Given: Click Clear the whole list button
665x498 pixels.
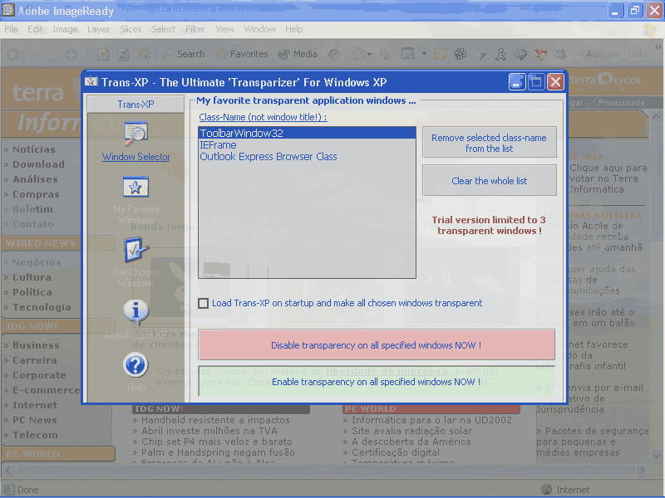Looking at the screenshot, I should (x=489, y=181).
